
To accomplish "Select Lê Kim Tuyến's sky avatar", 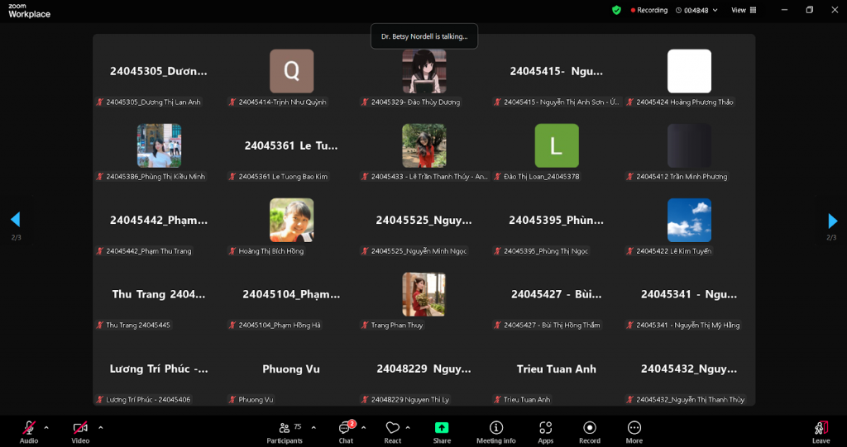I will [x=689, y=220].
